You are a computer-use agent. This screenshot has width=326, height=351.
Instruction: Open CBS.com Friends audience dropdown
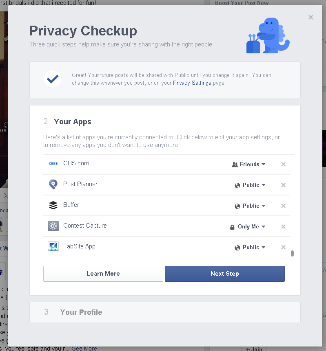[x=248, y=165]
